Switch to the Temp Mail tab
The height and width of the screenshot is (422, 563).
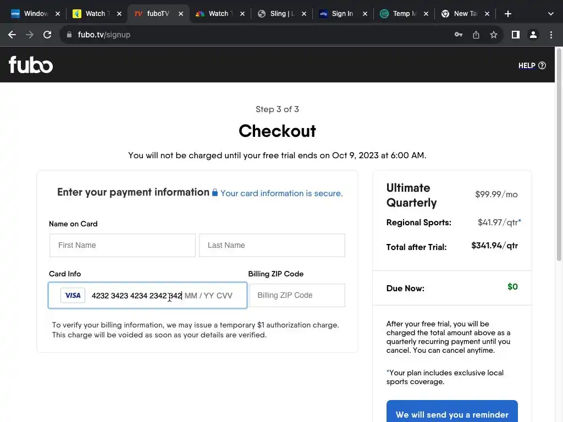tap(404, 14)
